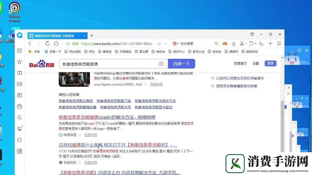Screen dimensions: 312x175
Task: Open the 携程网 bookmark
Action: (231, 51)
